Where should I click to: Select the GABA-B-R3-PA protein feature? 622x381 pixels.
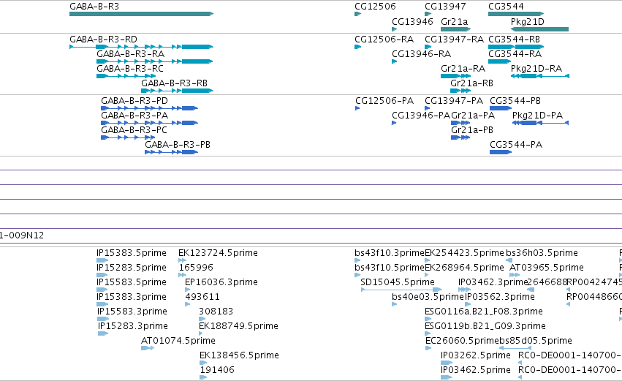click(149, 123)
